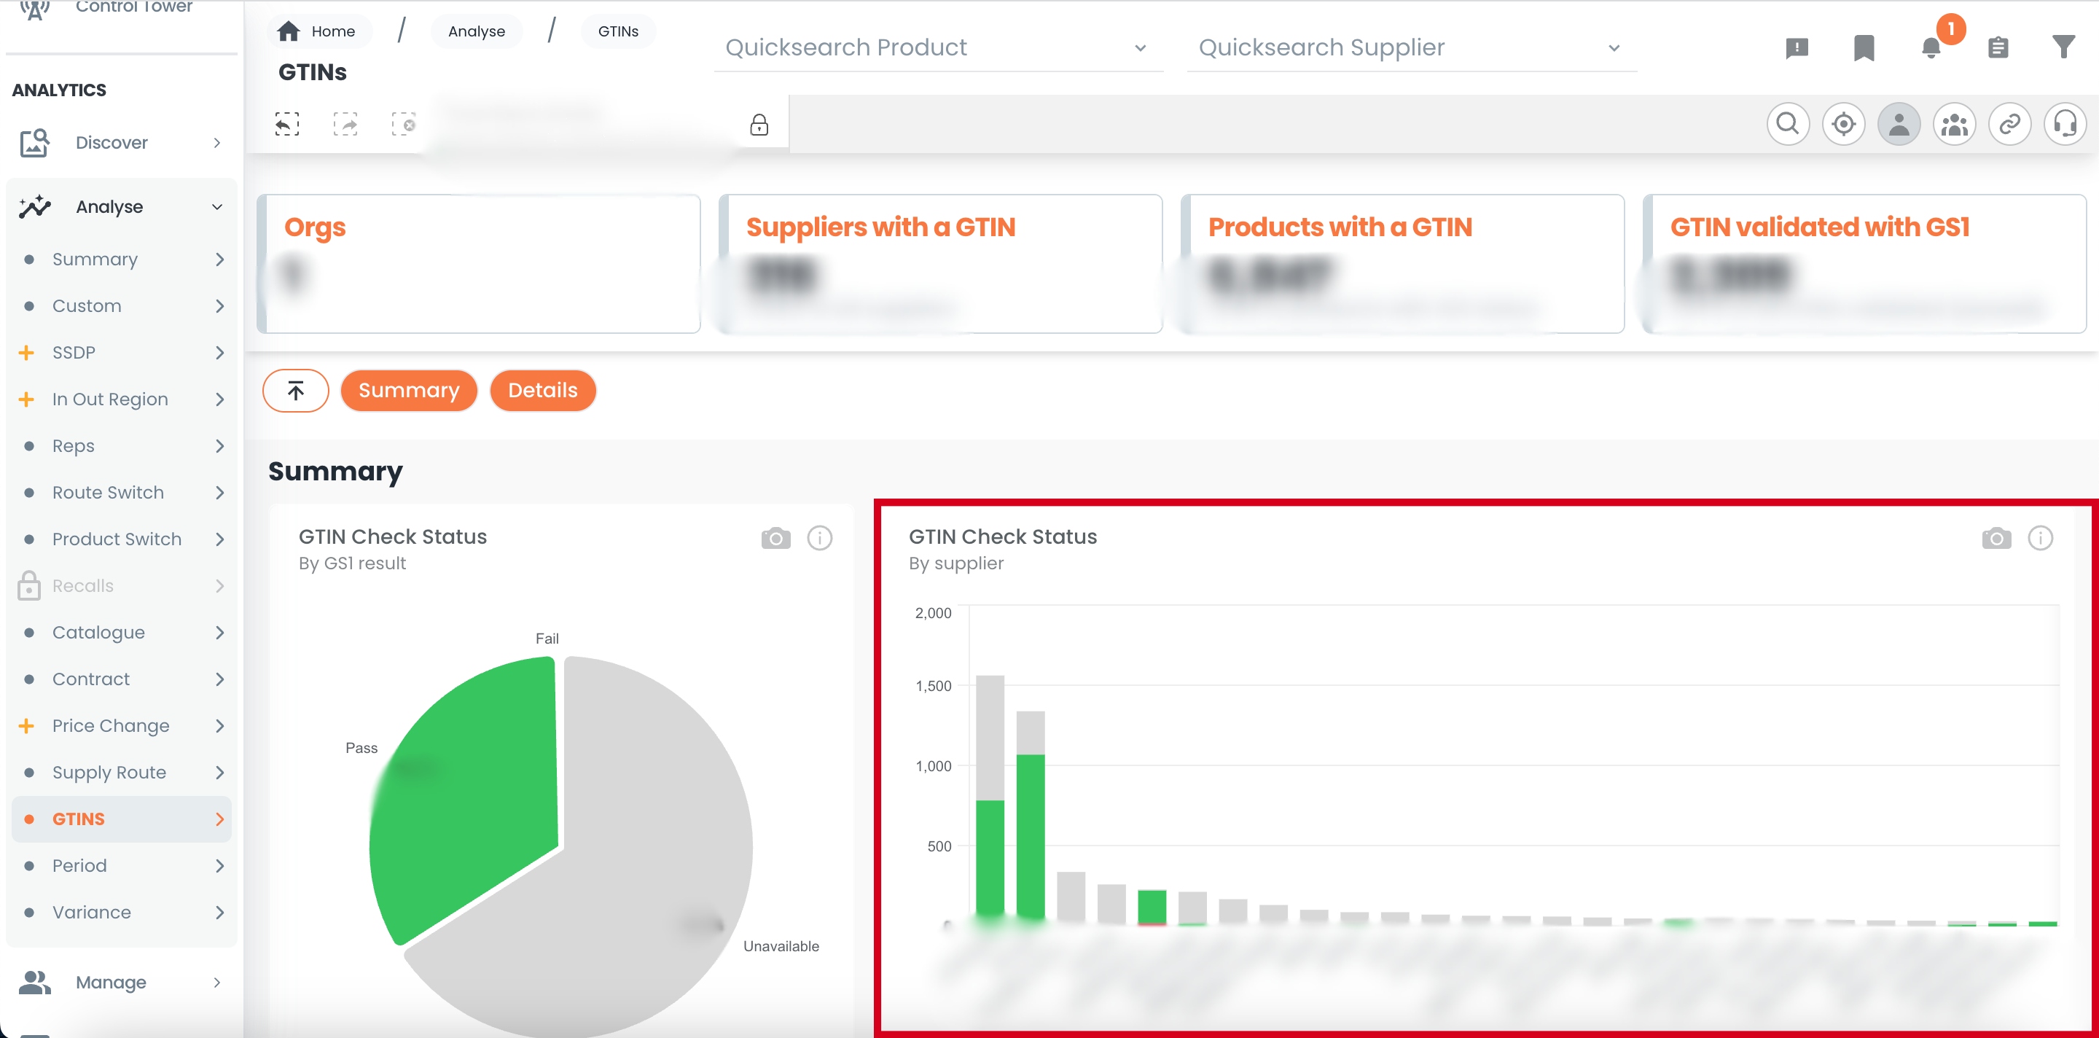Take snapshot of By supplier chart
Viewport: 2099px width, 1038px height.
point(1996,538)
